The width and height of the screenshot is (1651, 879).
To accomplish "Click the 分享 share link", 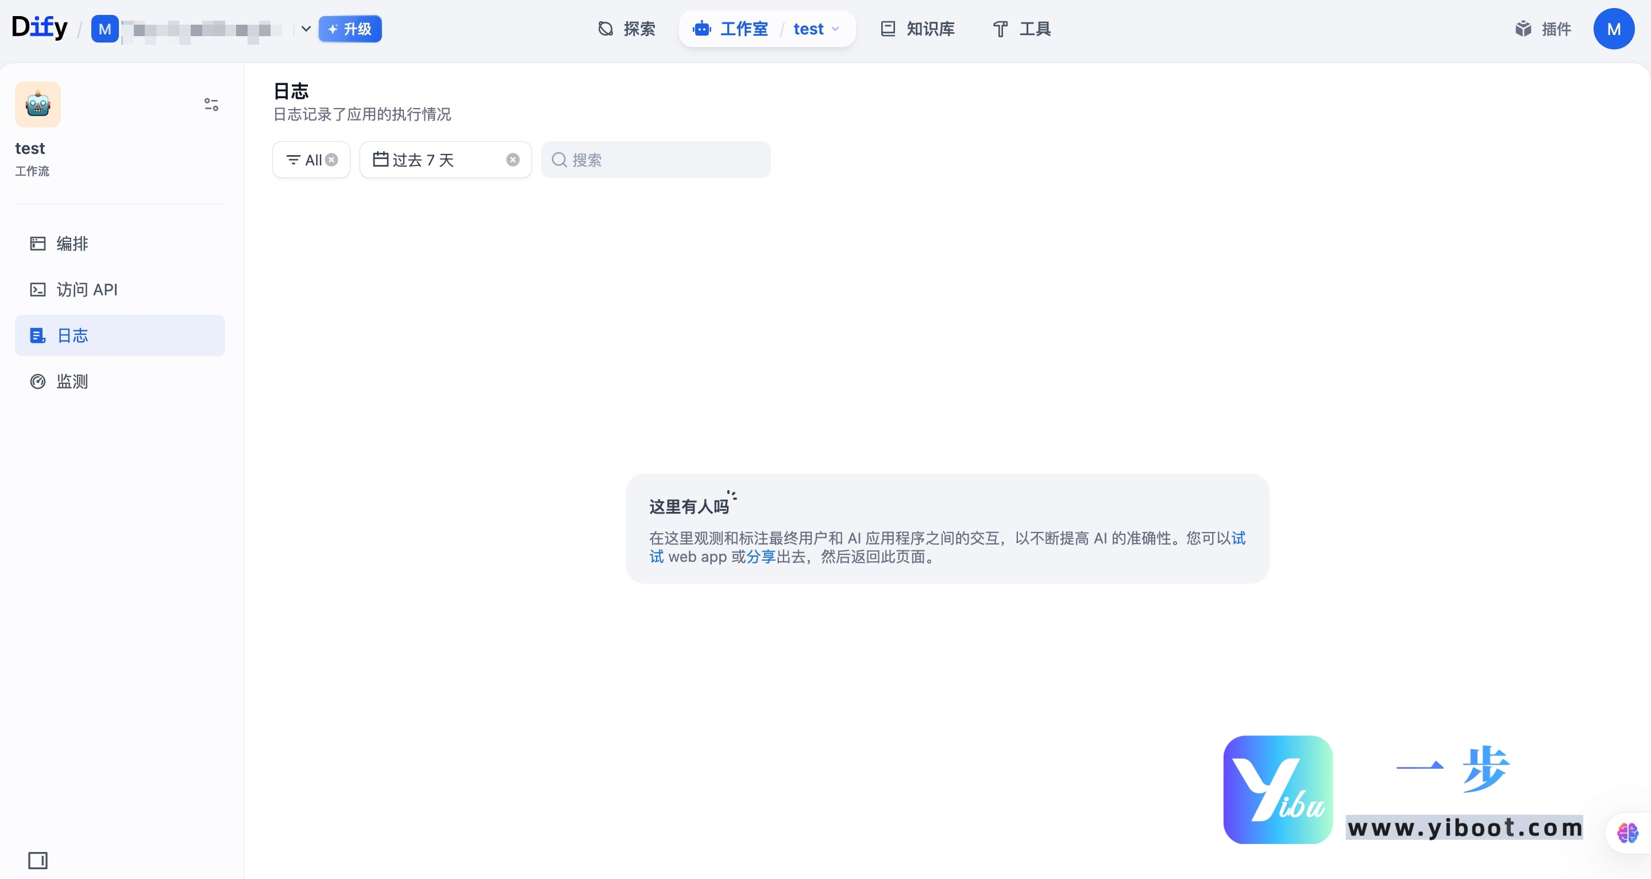I will click(x=762, y=557).
